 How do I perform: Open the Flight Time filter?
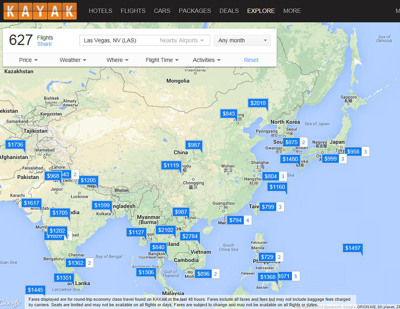(x=162, y=60)
